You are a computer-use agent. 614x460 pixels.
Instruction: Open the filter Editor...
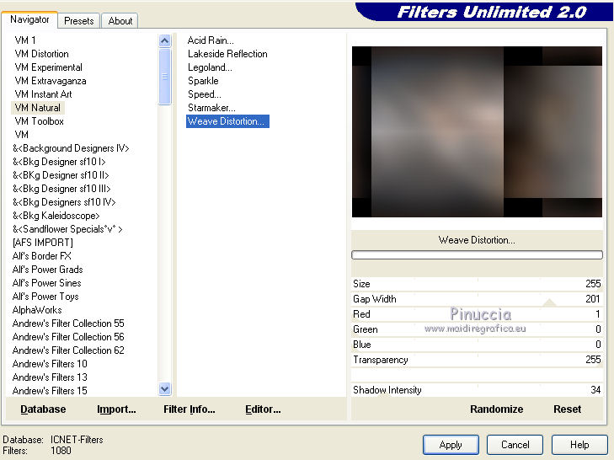point(263,409)
